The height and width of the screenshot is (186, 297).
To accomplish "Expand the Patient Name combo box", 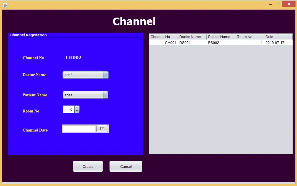I will [106, 95].
